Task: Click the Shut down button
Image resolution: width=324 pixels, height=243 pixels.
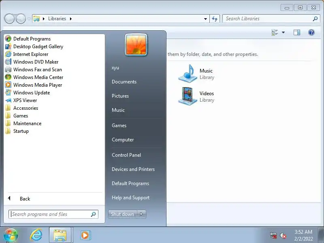Action: [x=123, y=214]
